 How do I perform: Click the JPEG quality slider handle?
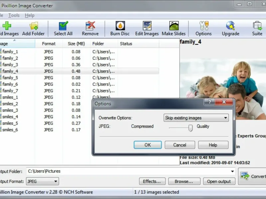pyautogui.click(x=191, y=128)
